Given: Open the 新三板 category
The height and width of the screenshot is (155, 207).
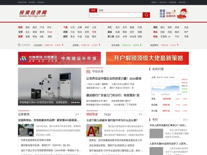Looking at the screenshot, I should pyautogui.click(x=111, y=37).
